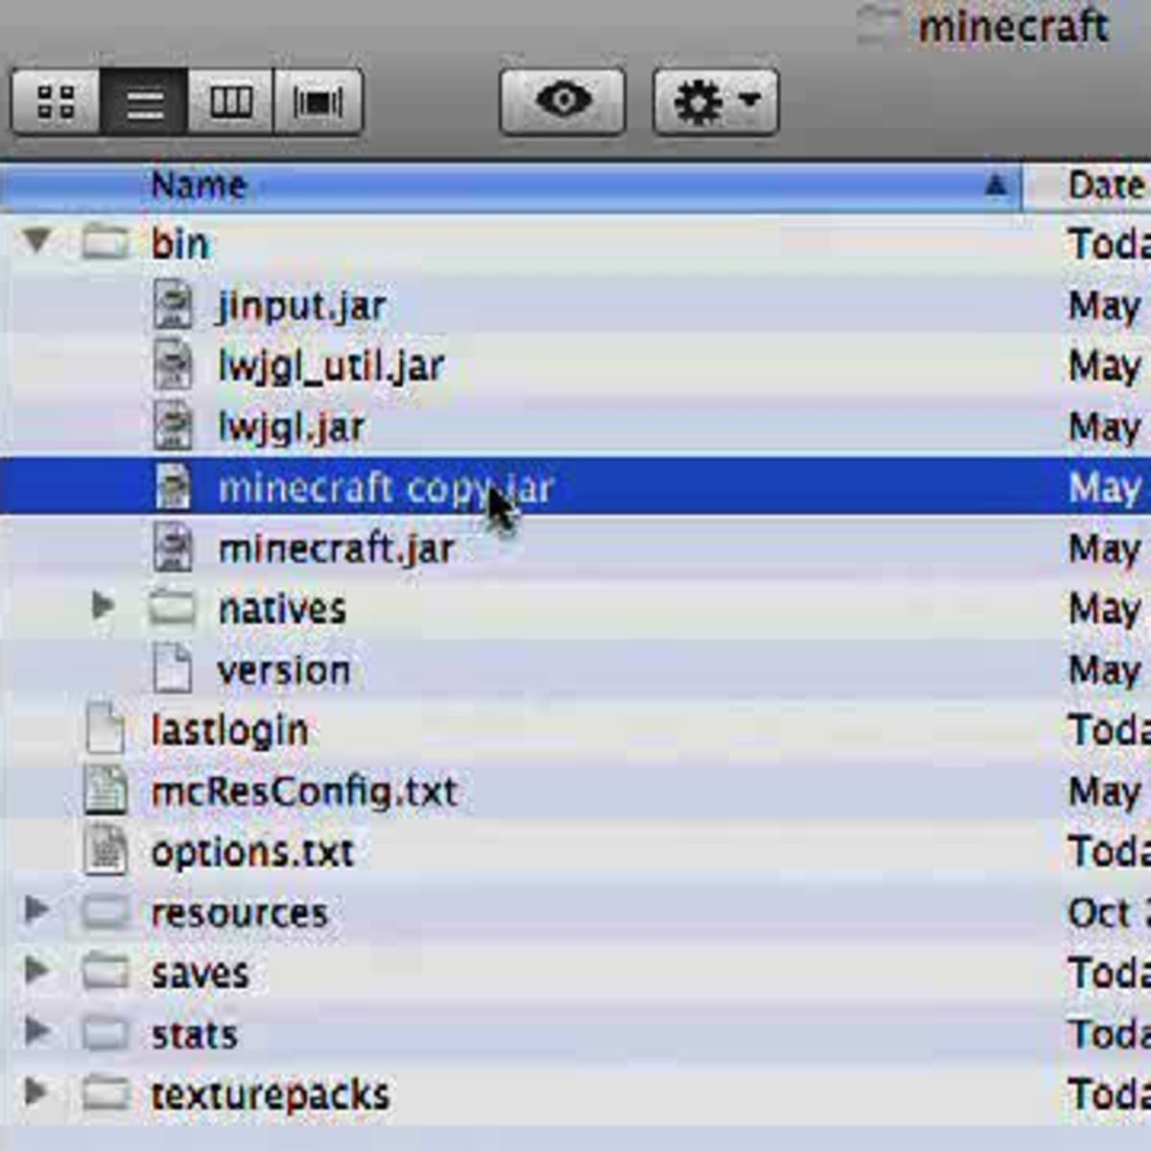This screenshot has height=1151, width=1151.
Task: Select the version file name
Action: point(284,669)
